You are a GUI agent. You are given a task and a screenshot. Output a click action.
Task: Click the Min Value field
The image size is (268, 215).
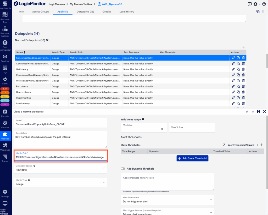144,127
